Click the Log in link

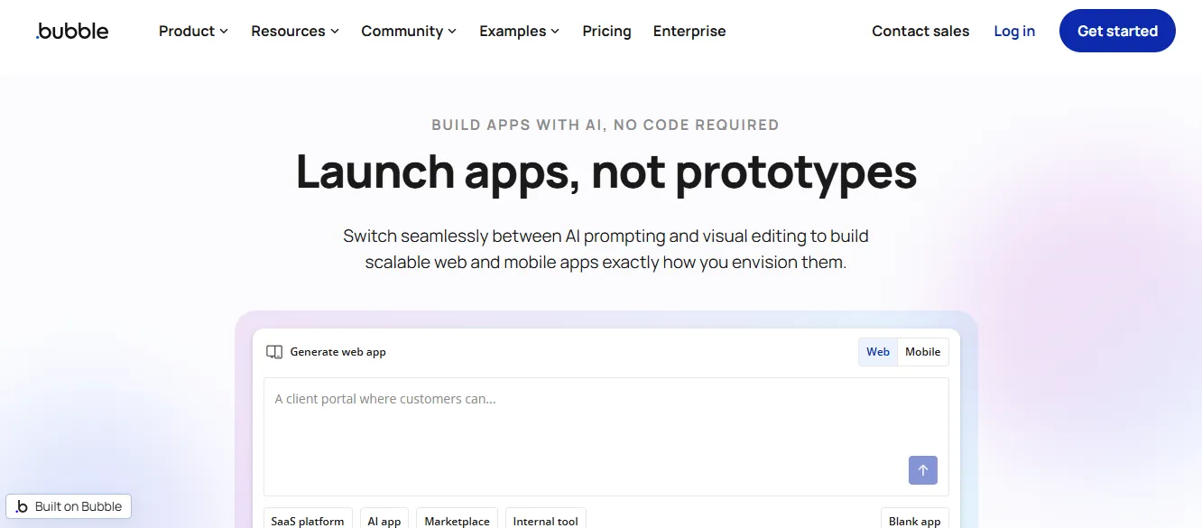point(1014,32)
